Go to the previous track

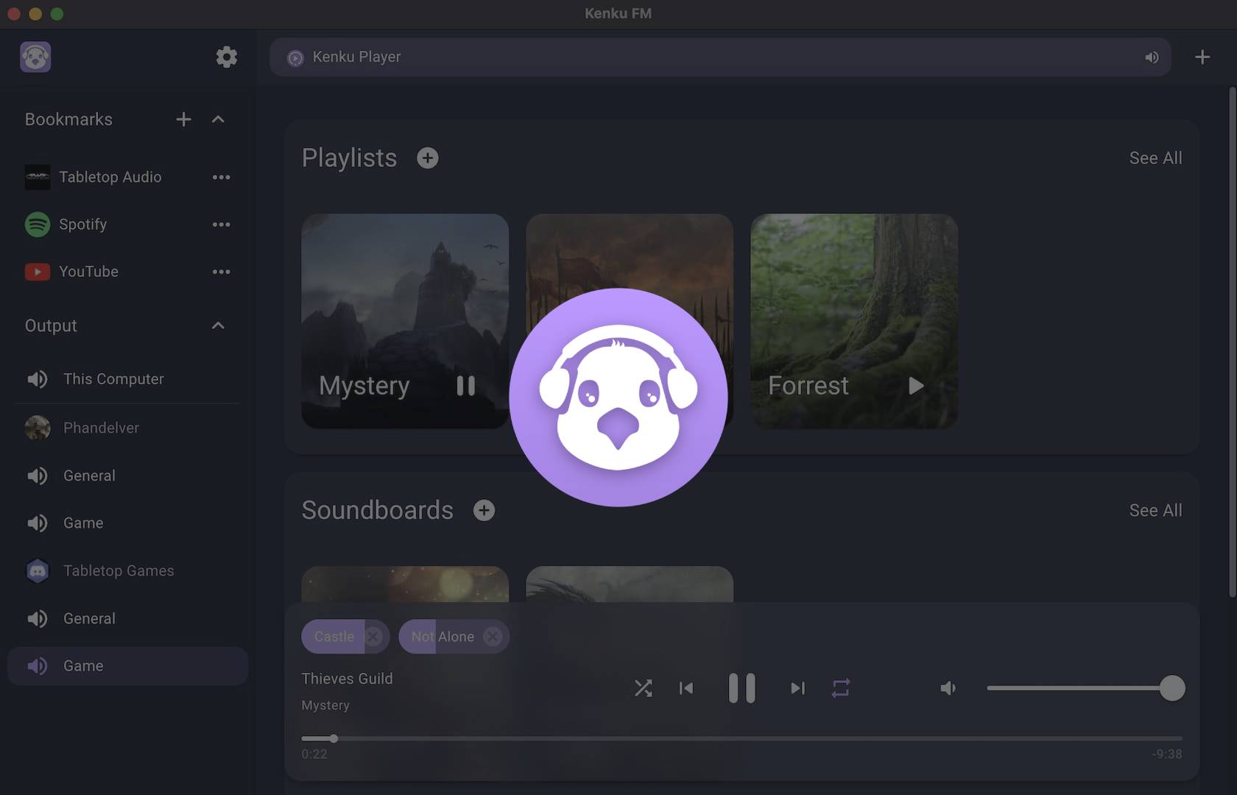(686, 688)
